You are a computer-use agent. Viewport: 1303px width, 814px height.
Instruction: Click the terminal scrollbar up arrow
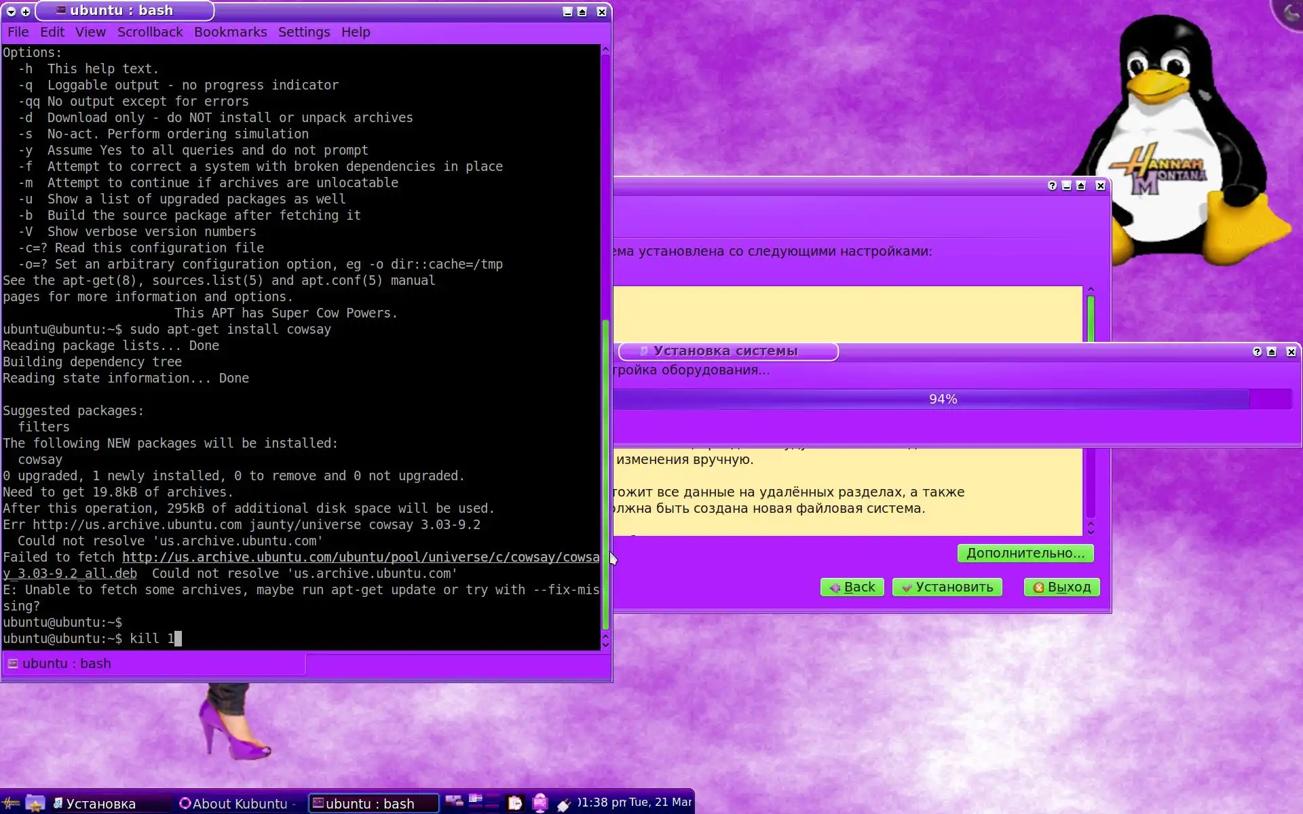(x=605, y=50)
